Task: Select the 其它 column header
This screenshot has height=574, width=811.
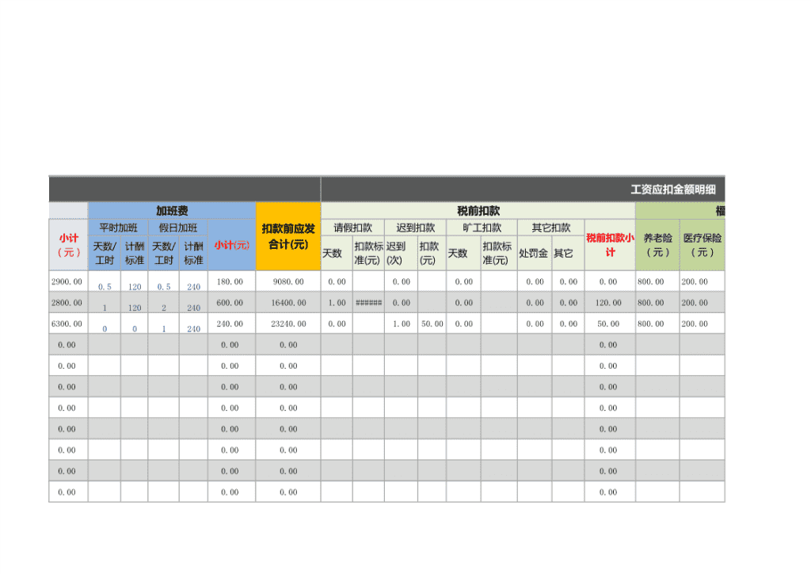Action: [x=568, y=253]
